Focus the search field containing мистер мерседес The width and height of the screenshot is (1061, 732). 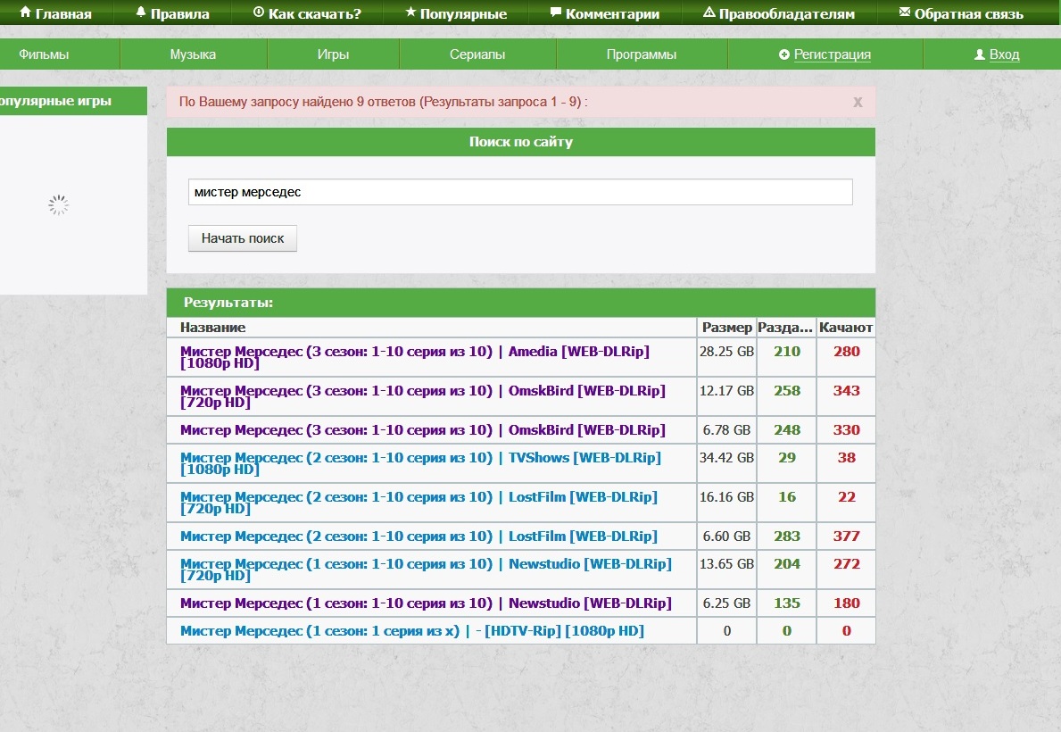pos(520,192)
